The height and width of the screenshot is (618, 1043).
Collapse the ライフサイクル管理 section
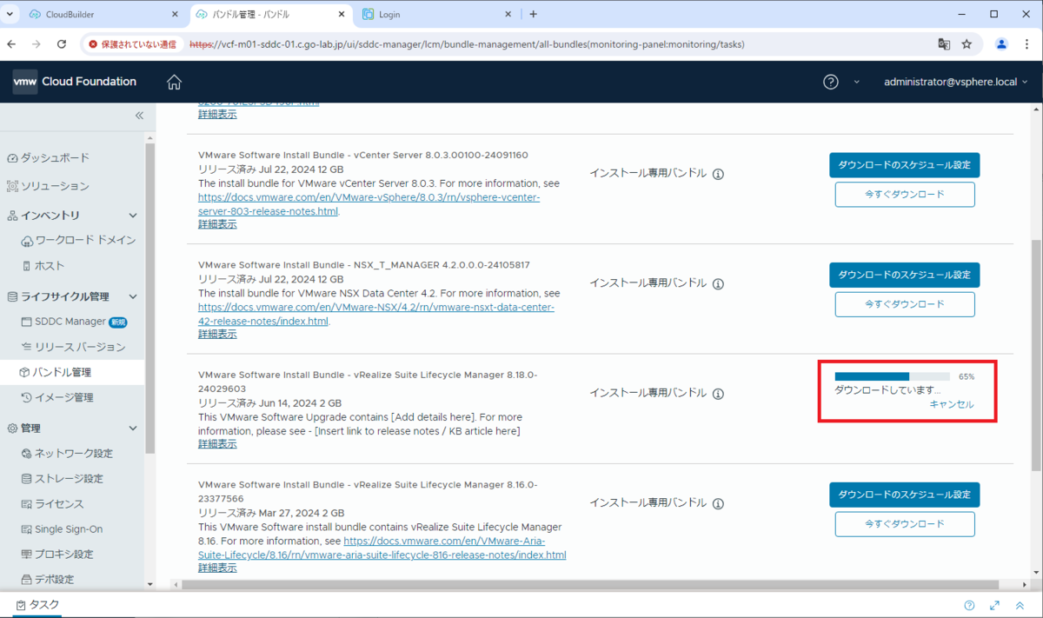(133, 296)
